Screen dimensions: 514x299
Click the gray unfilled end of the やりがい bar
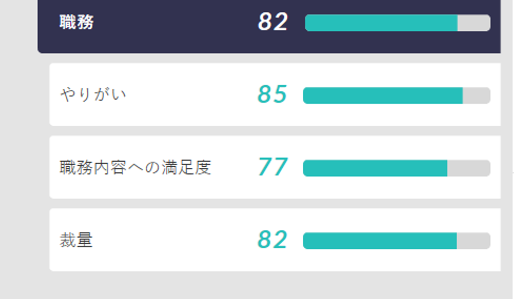(477, 96)
